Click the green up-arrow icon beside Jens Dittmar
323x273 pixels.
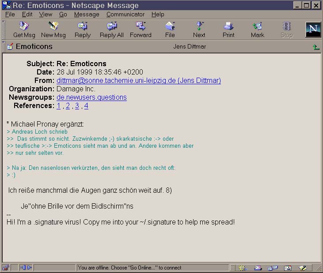click(316, 47)
